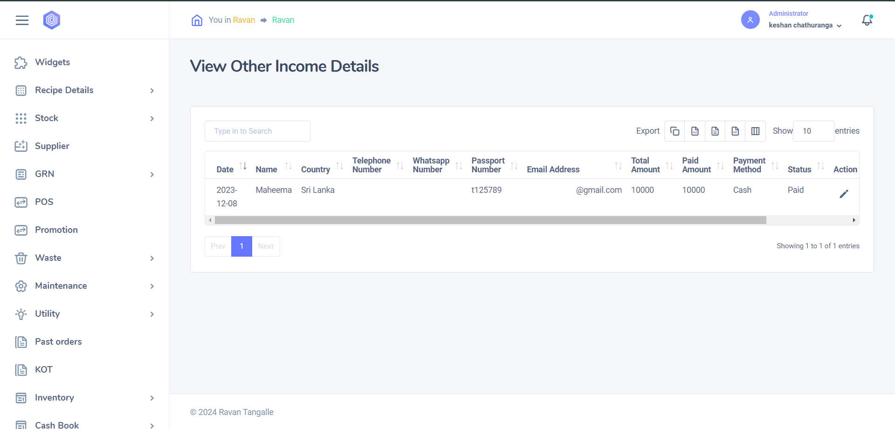Click the Type in to Search field

pyautogui.click(x=257, y=131)
